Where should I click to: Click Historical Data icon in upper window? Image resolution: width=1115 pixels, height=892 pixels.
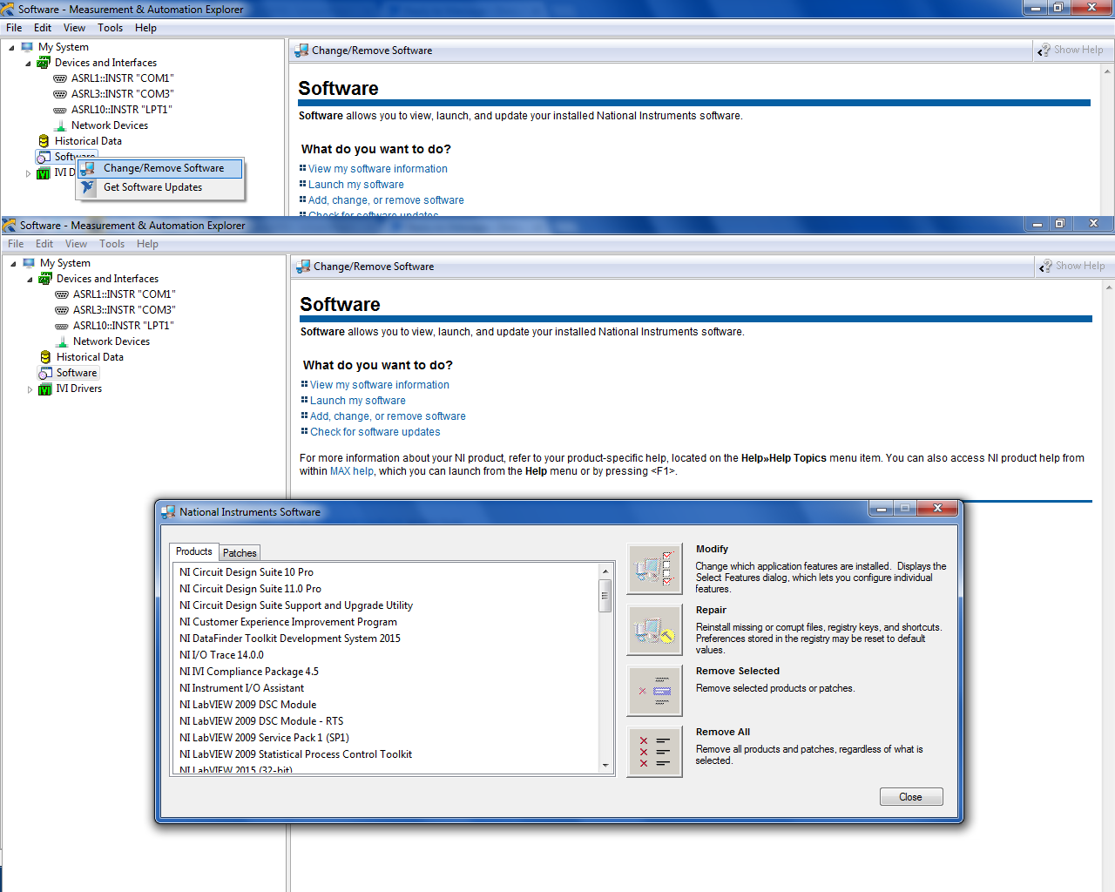coord(44,141)
